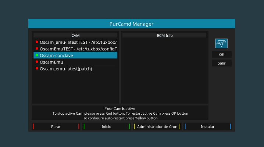
Task: Select the OscamEmu list entry
Action: (51, 62)
